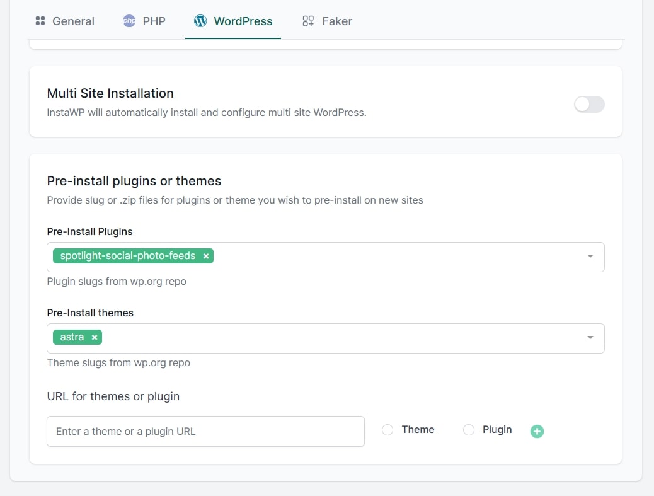654x496 pixels.
Task: Click the green plus add URL button
Action: point(537,431)
